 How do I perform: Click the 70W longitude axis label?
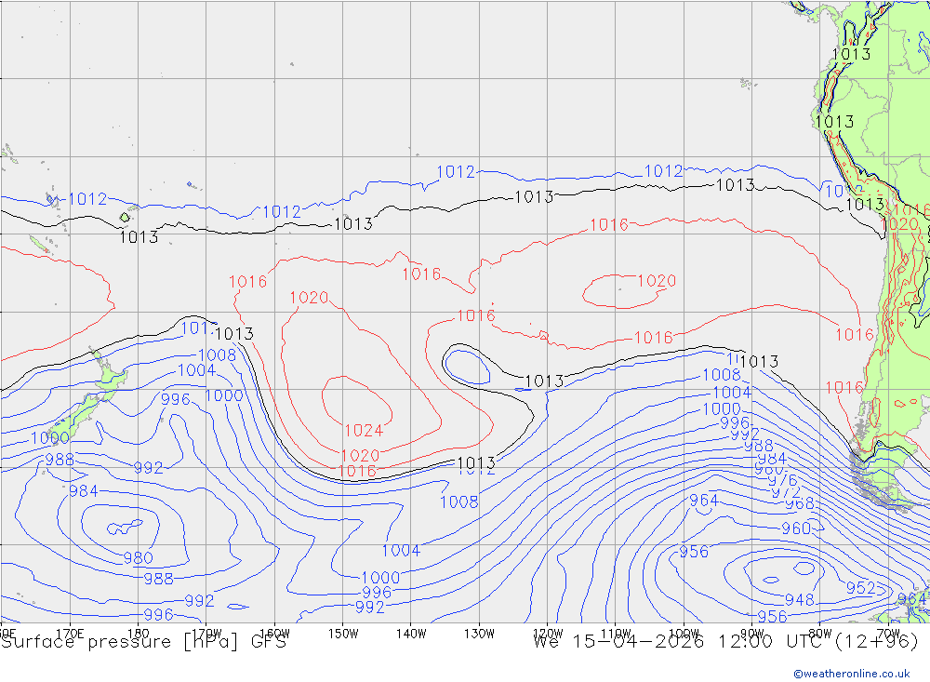point(888,634)
